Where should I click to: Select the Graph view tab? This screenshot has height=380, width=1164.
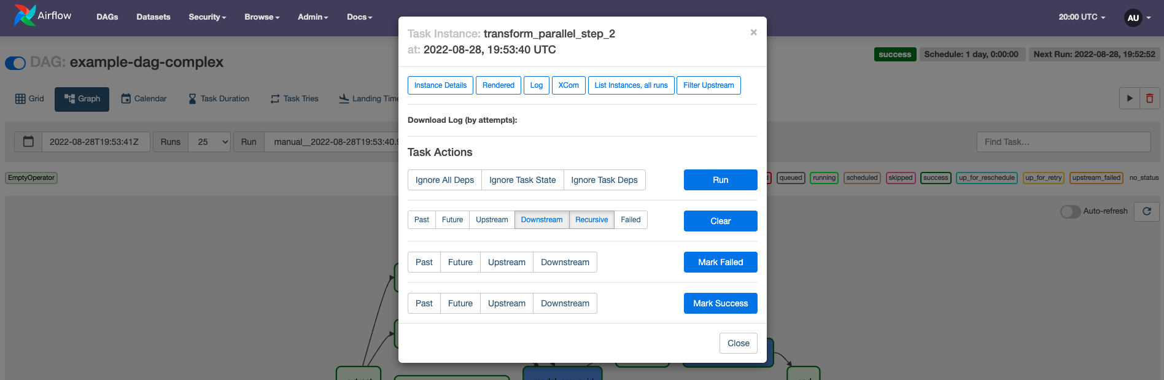(x=82, y=99)
